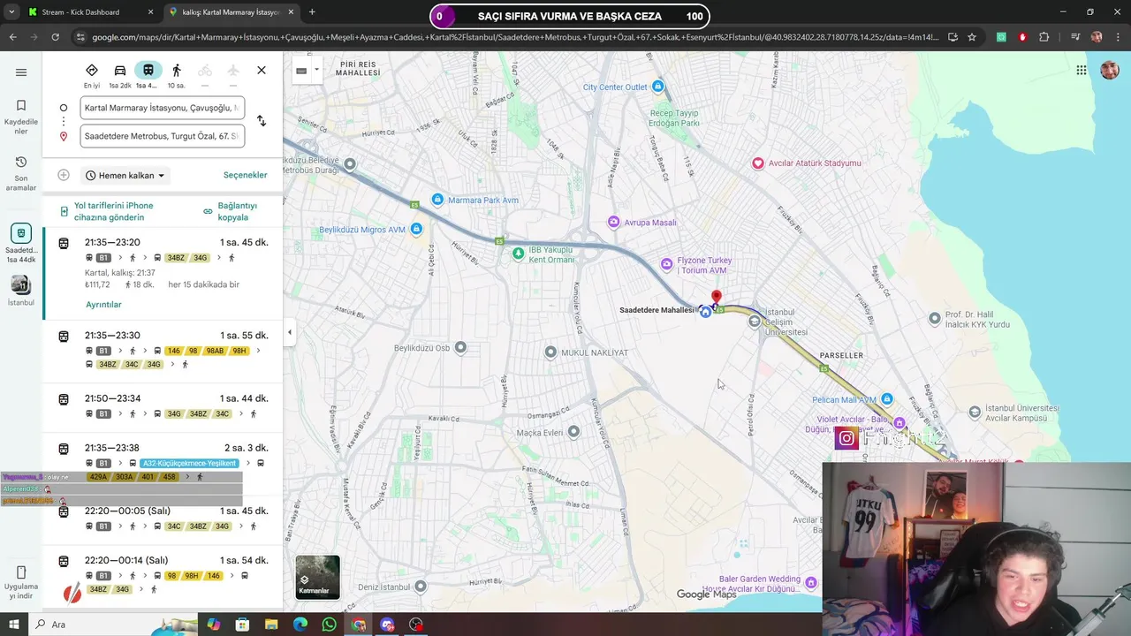Open Windows Start menu
Screen dimensions: 1131x636
15,625
